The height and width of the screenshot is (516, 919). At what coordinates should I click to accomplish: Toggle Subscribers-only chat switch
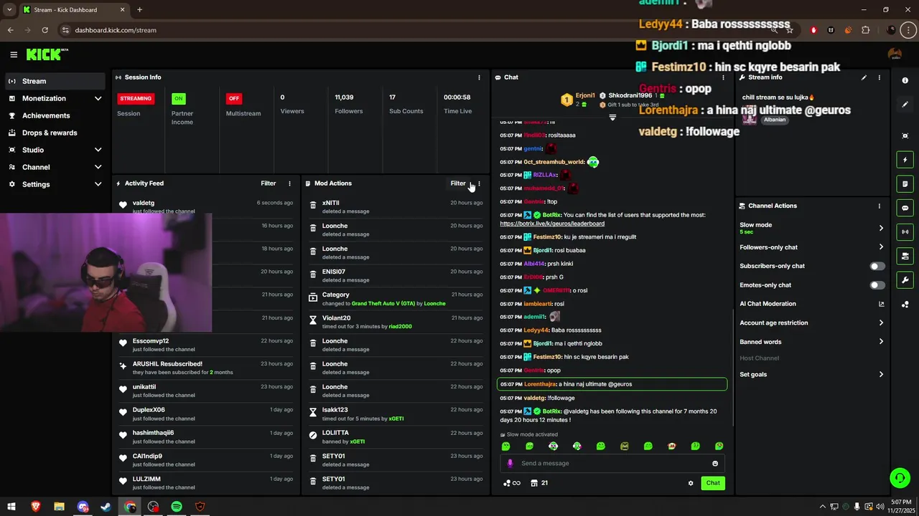tap(877, 266)
